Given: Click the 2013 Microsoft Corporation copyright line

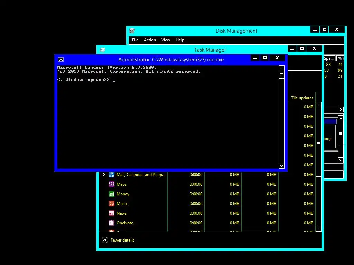Looking at the screenshot, I should click(x=129, y=71).
